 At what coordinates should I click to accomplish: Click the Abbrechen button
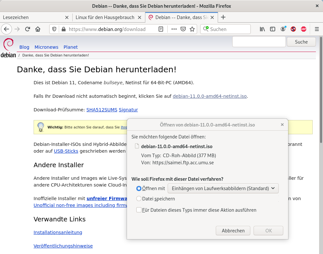coord(233,230)
